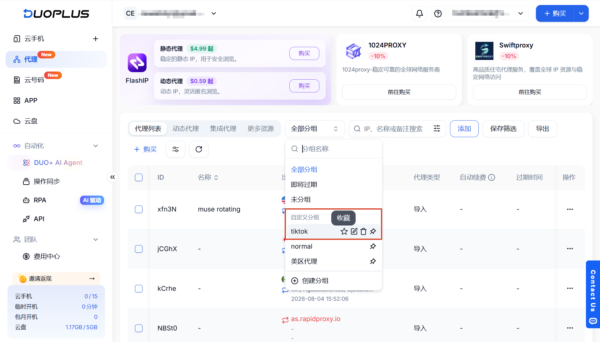Image resolution: width=600 pixels, height=342 pixels.
Task: Pin the 美区代理 group
Action: click(x=373, y=261)
